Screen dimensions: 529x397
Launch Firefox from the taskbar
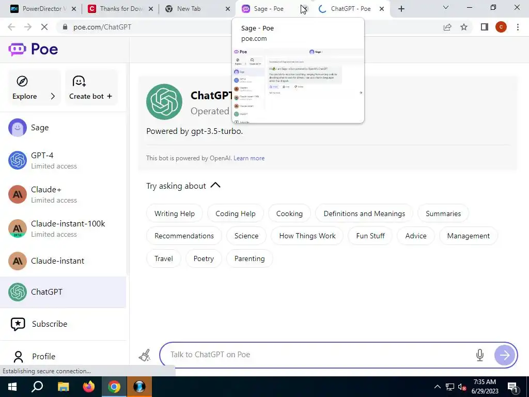tap(89, 387)
